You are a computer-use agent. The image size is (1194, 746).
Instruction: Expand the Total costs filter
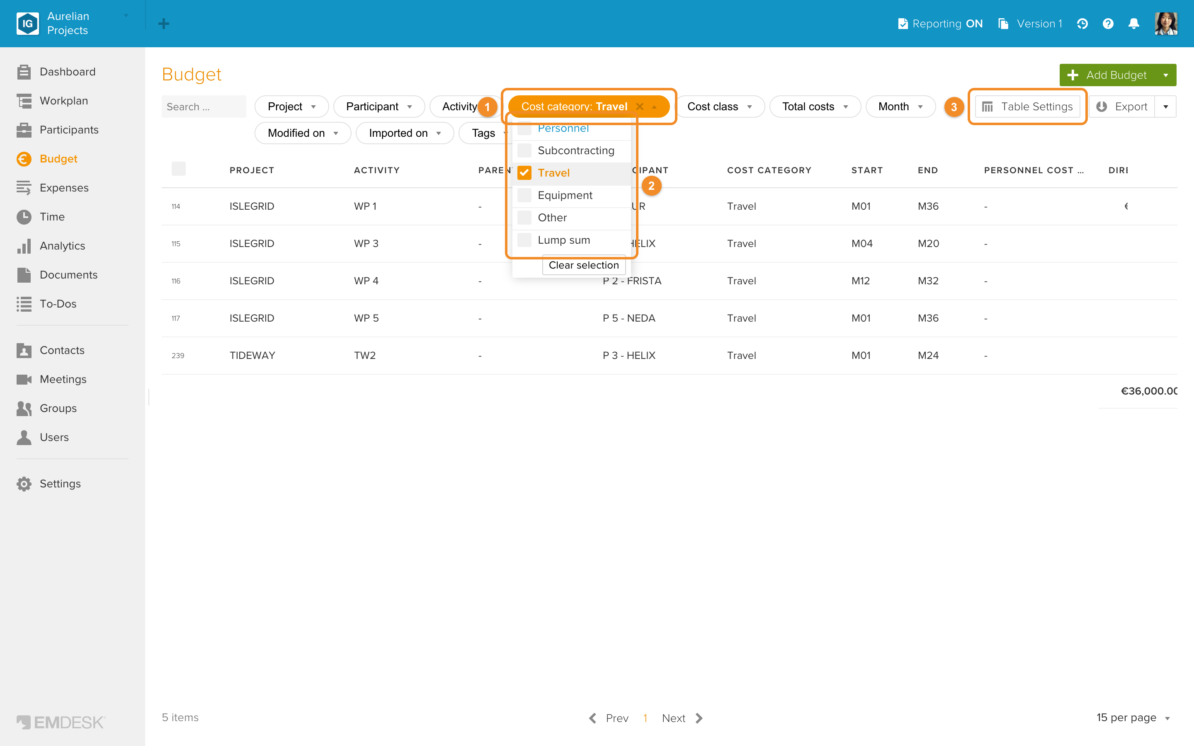pyautogui.click(x=815, y=107)
